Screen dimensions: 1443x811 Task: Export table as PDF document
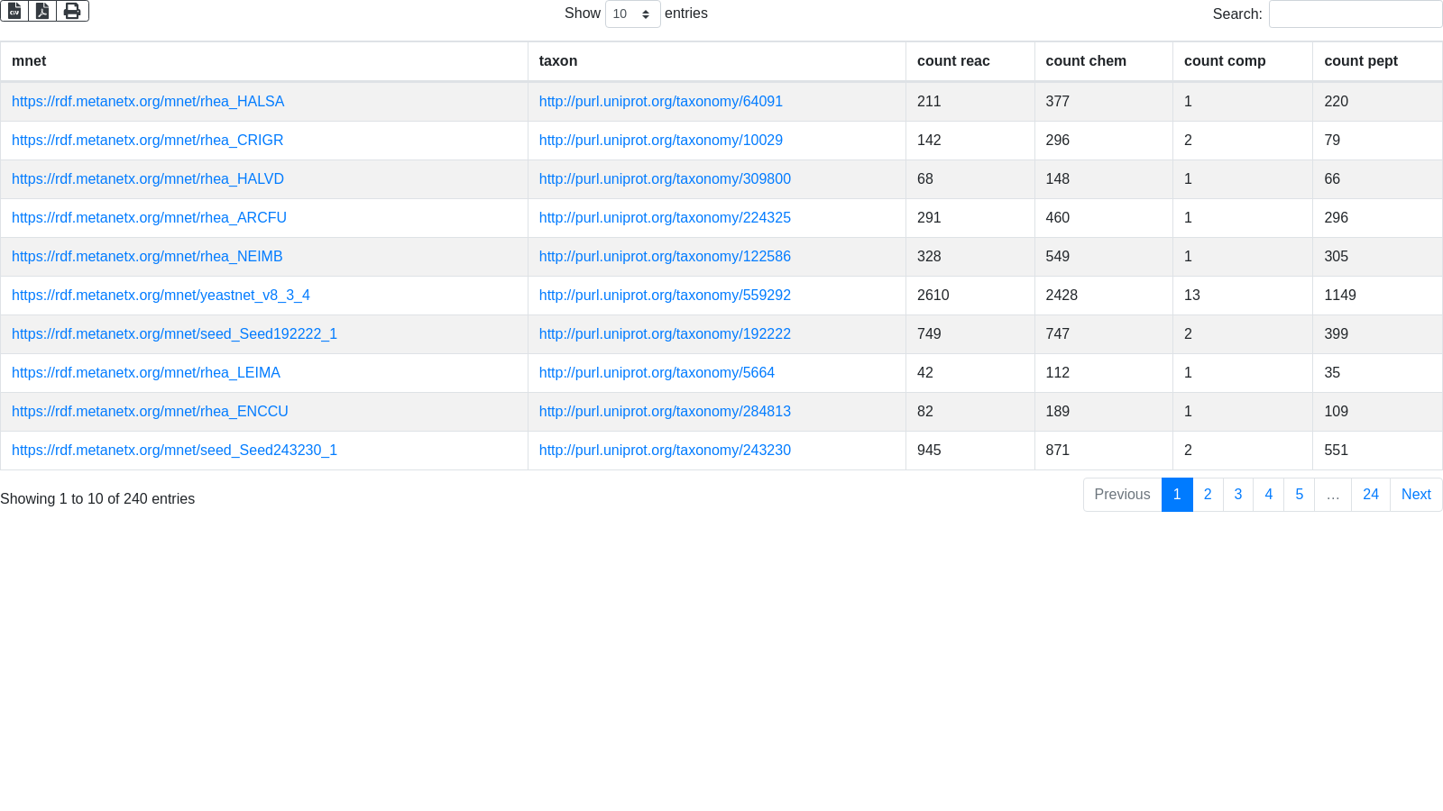42,11
